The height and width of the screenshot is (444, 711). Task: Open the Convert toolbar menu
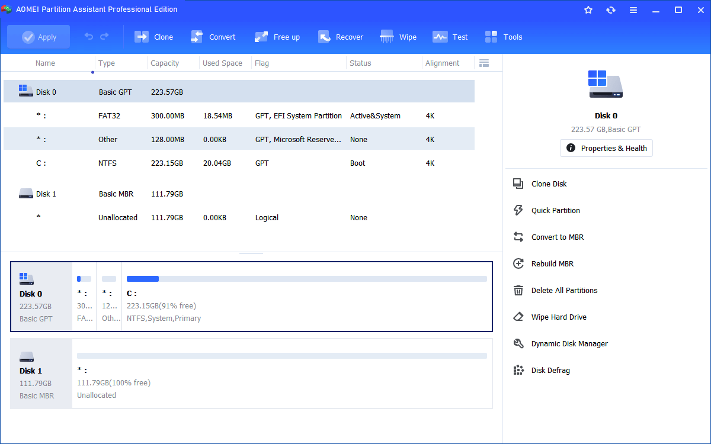coord(213,37)
